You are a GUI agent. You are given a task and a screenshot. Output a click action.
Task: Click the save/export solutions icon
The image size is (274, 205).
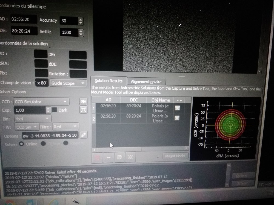pos(119,157)
